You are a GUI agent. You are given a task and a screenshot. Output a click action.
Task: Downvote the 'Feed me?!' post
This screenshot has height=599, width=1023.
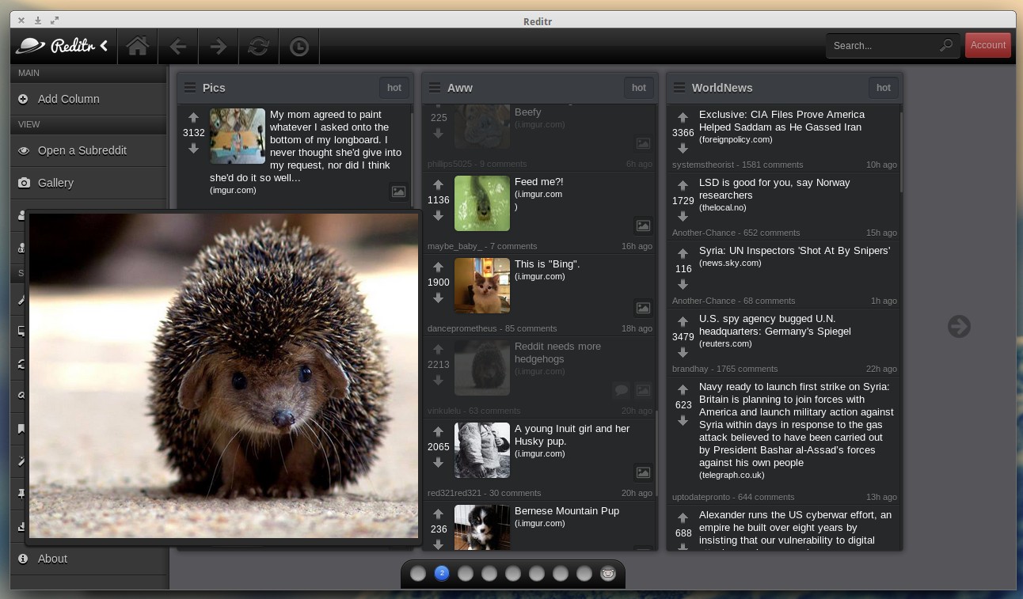438,216
